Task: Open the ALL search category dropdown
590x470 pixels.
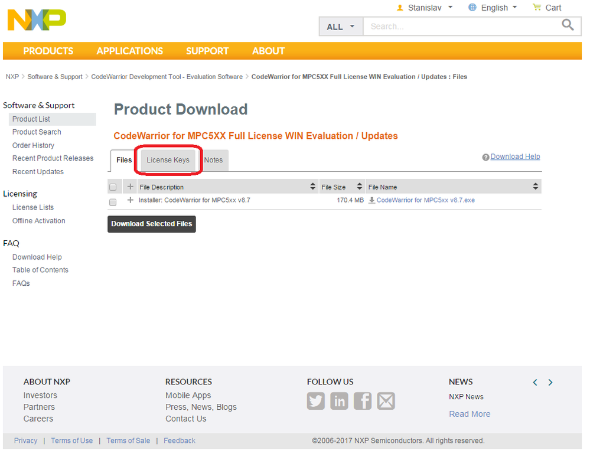Action: pyautogui.click(x=341, y=27)
